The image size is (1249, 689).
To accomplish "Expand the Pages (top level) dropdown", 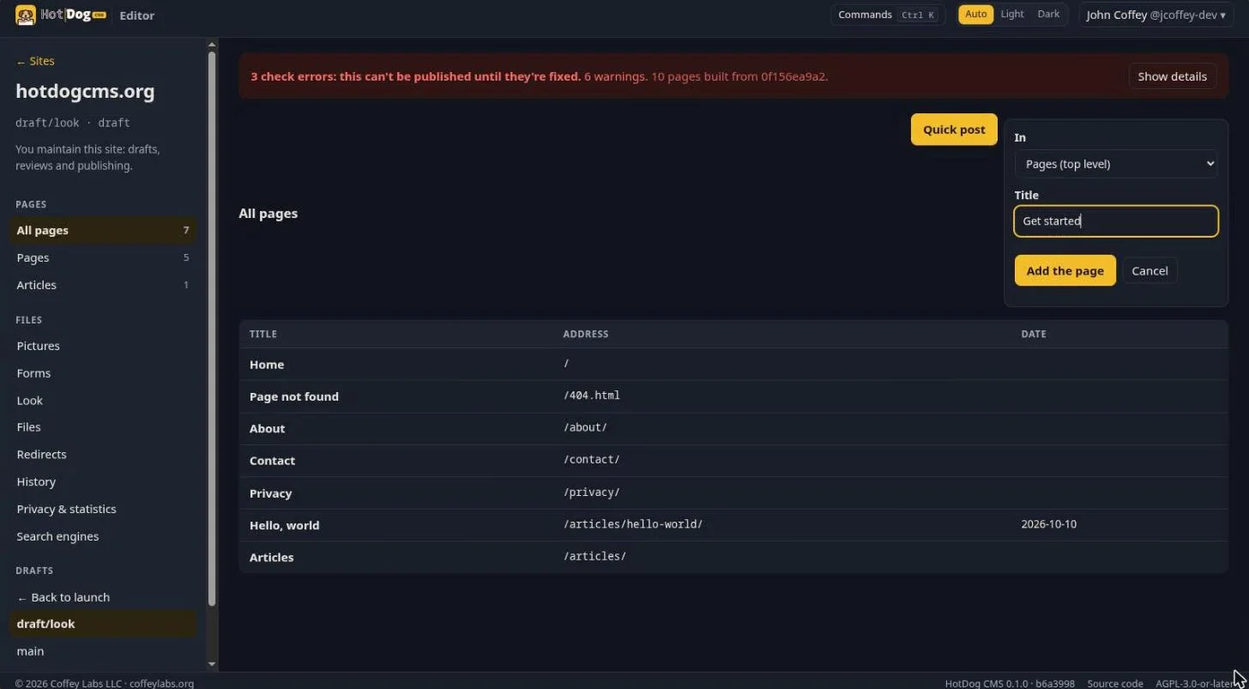I will pos(1115,164).
